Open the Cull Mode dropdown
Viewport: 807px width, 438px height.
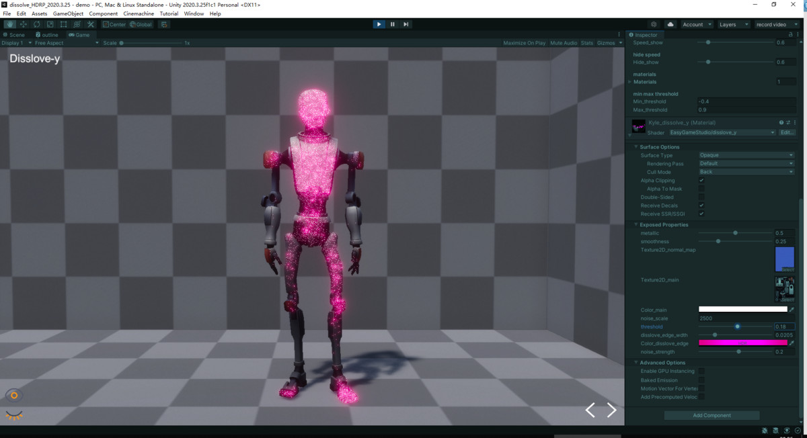pos(745,171)
